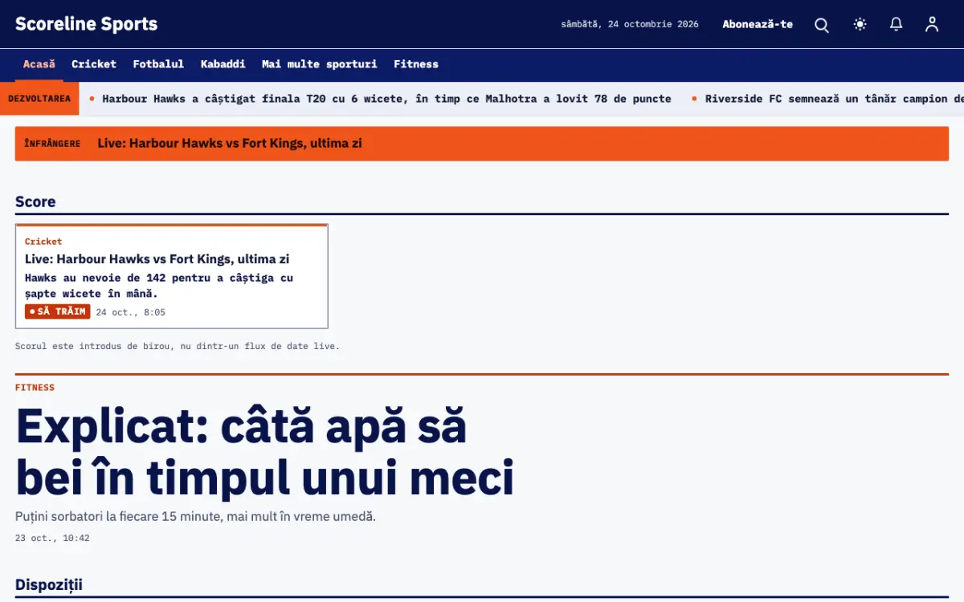The height and width of the screenshot is (602, 964).
Task: Open the user account icon
Action: click(x=932, y=24)
